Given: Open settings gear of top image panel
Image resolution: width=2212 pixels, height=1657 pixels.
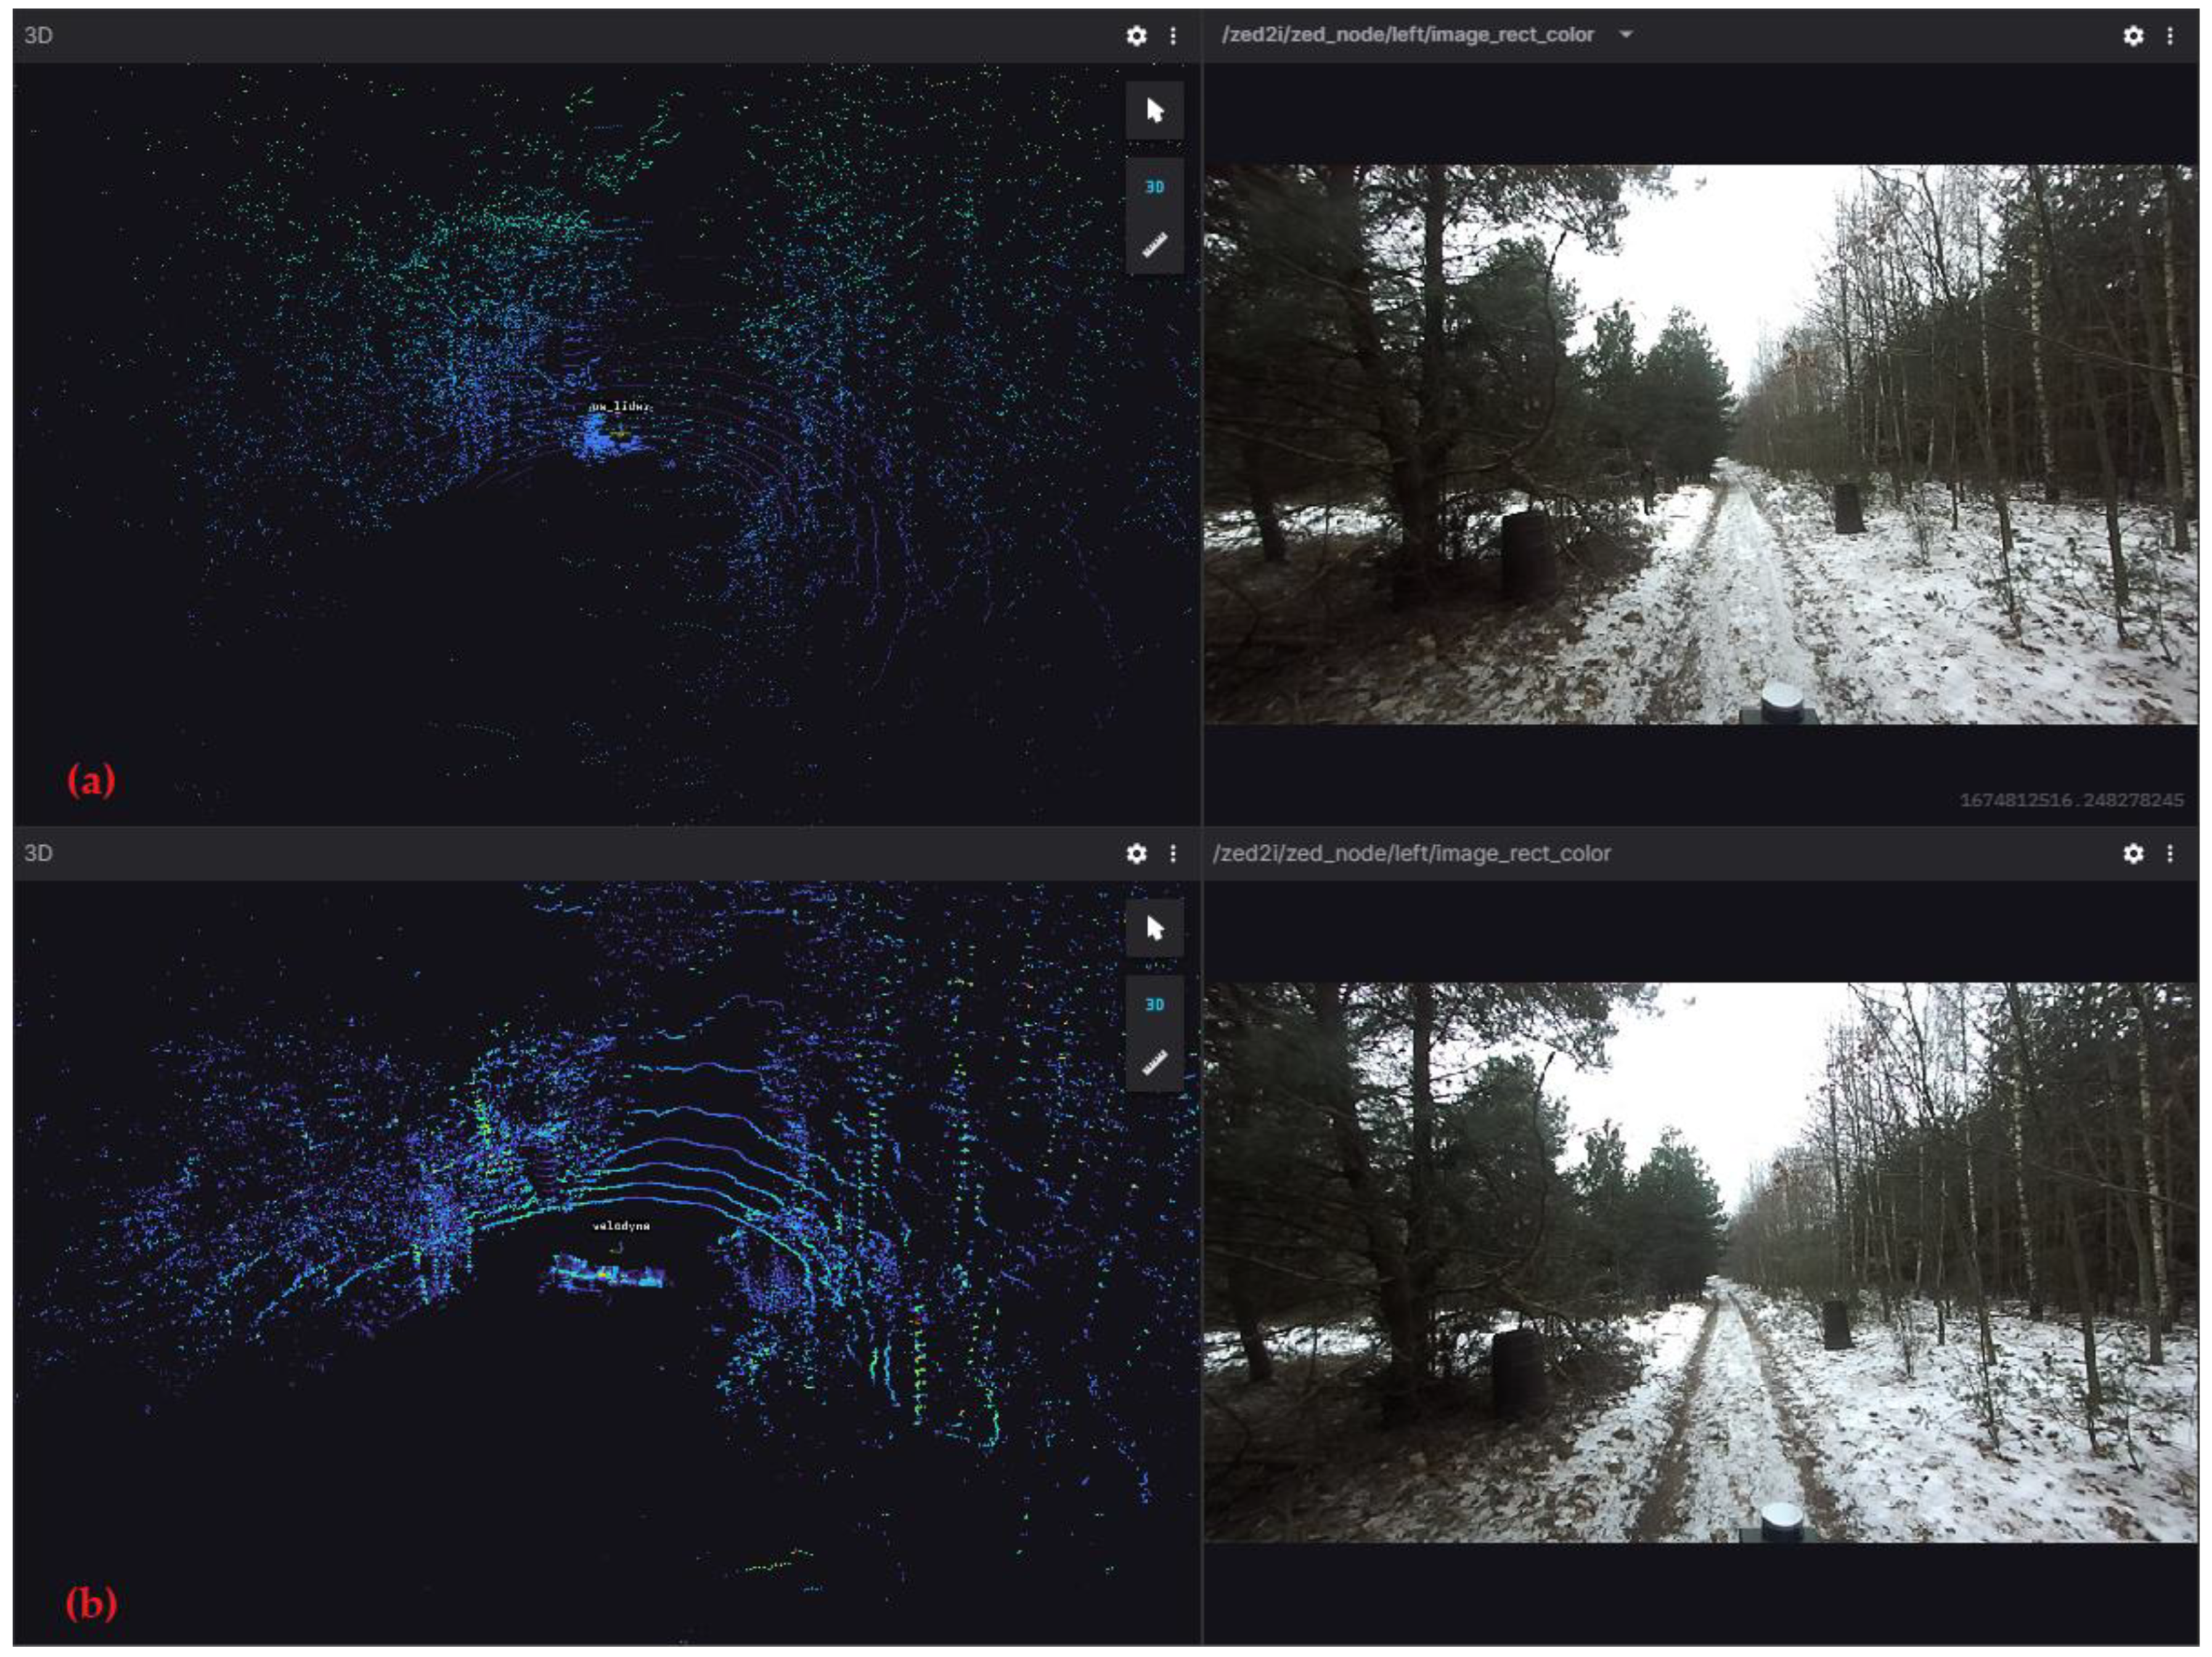Looking at the screenshot, I should (x=2133, y=36).
